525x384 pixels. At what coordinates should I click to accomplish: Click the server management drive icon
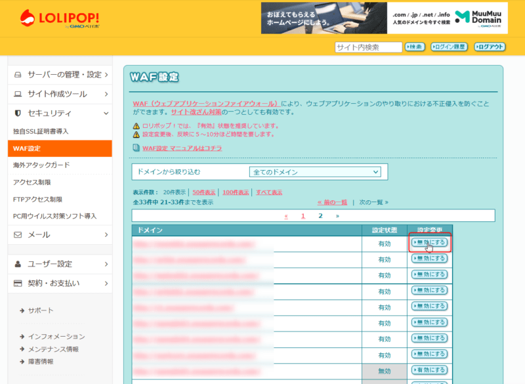(18, 75)
